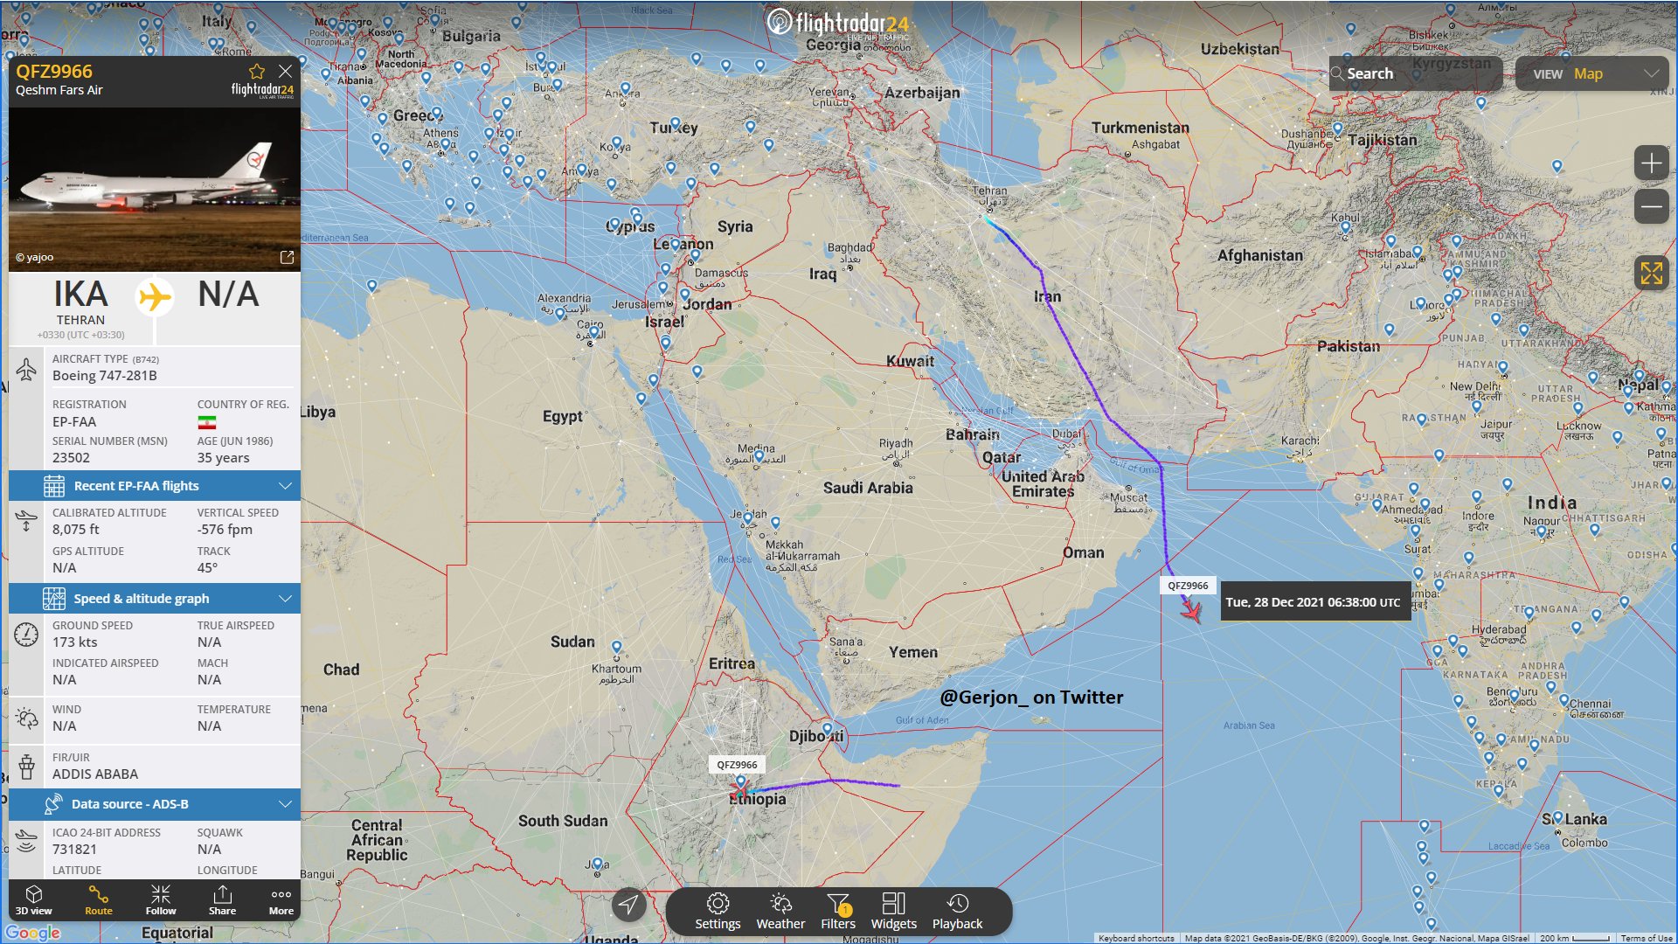Select aircraft icon over Arabian Sea

(x=1190, y=610)
